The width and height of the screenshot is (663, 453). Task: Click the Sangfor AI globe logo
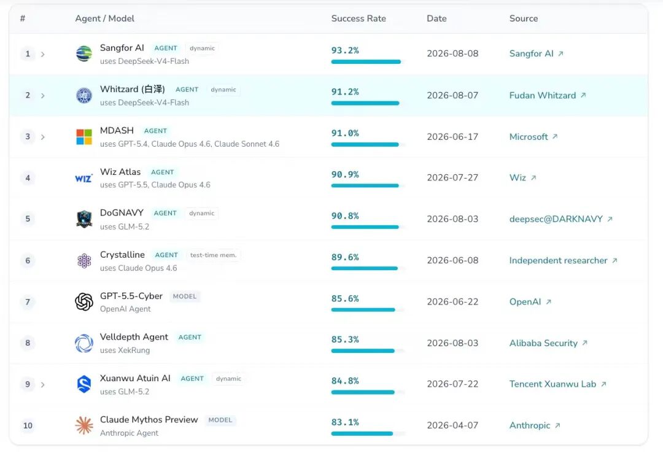pyautogui.click(x=83, y=54)
